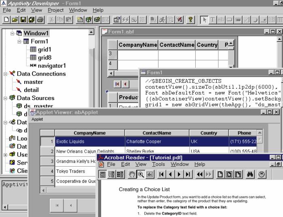
Task: Activate Acrobat's text select 'abc' tool
Action: tap(150, 174)
